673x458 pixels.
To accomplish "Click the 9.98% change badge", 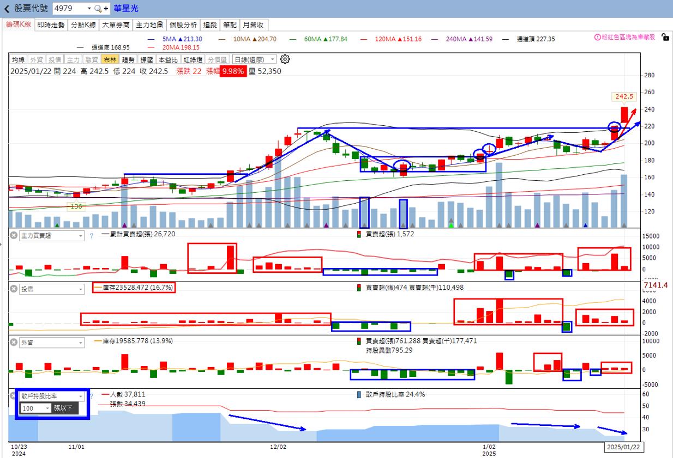I will point(233,71).
